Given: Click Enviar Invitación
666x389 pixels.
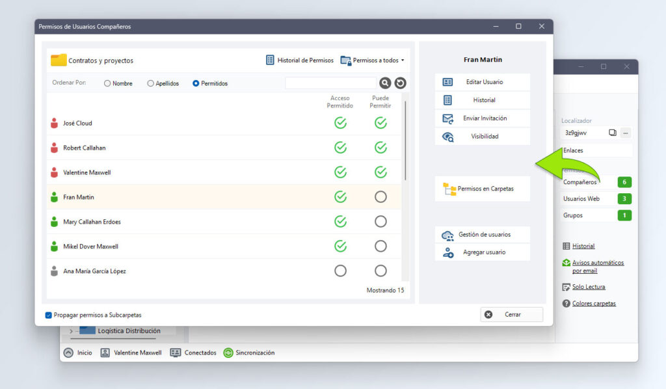Looking at the screenshot, I should (482, 118).
